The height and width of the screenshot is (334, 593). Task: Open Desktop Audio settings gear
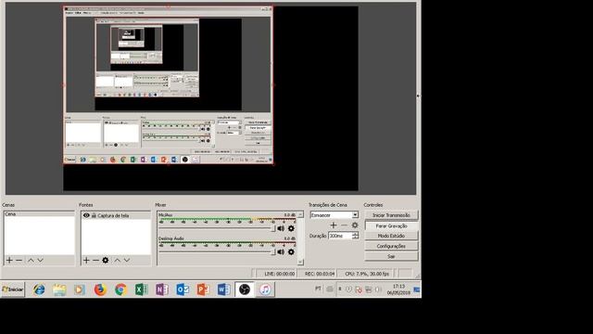[291, 251]
